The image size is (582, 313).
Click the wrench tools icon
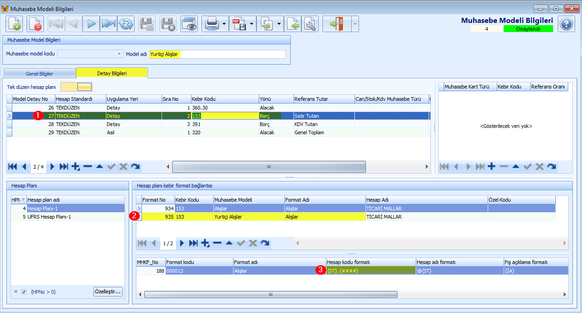310,24
